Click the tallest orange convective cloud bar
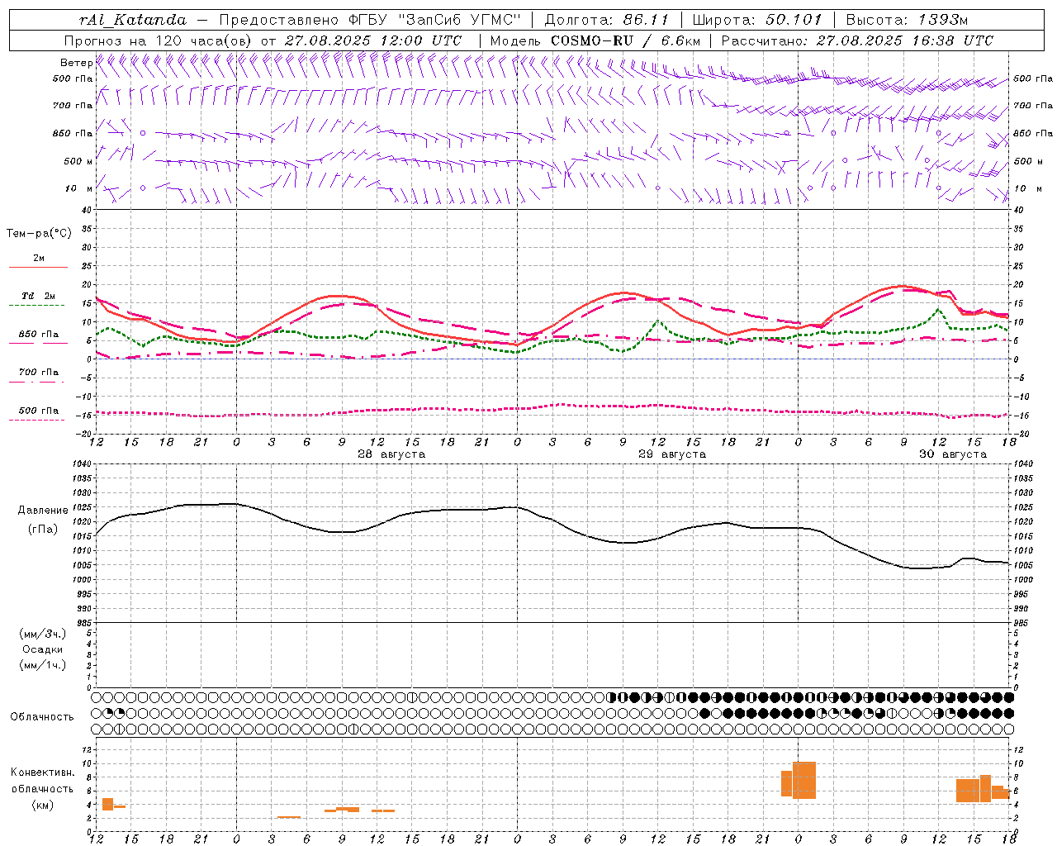The height and width of the screenshot is (846, 1057). pos(804,780)
